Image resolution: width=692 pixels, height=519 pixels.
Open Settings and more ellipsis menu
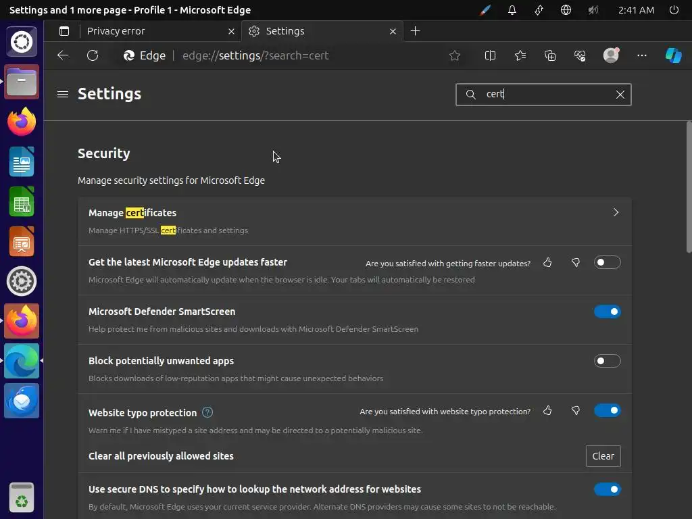642,55
